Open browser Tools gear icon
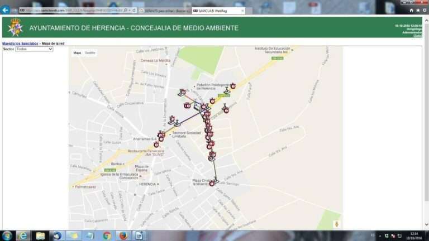The width and height of the screenshot is (429, 241). coord(425,11)
